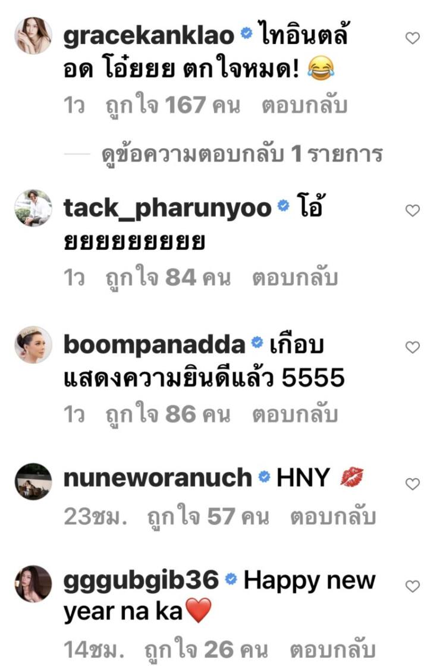Like gggubgib36's Happy new year comment
Viewport: 446px width, 666px height.
tap(413, 586)
